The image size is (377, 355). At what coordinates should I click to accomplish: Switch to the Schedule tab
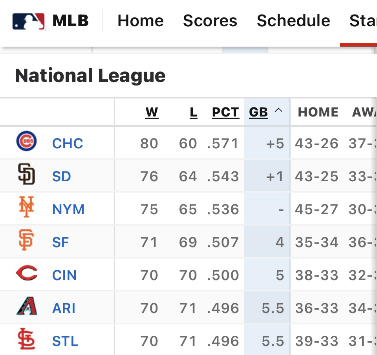click(x=293, y=21)
